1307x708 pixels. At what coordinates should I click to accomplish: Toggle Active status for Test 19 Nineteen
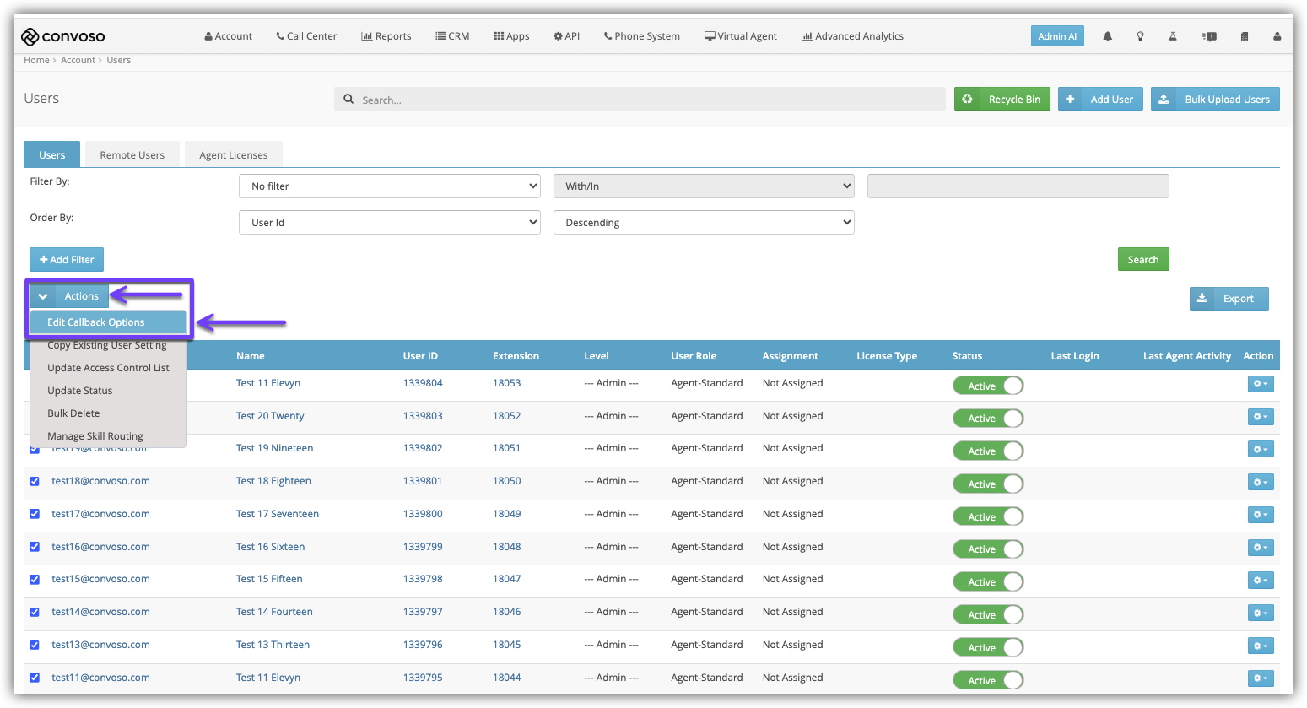[x=988, y=451]
